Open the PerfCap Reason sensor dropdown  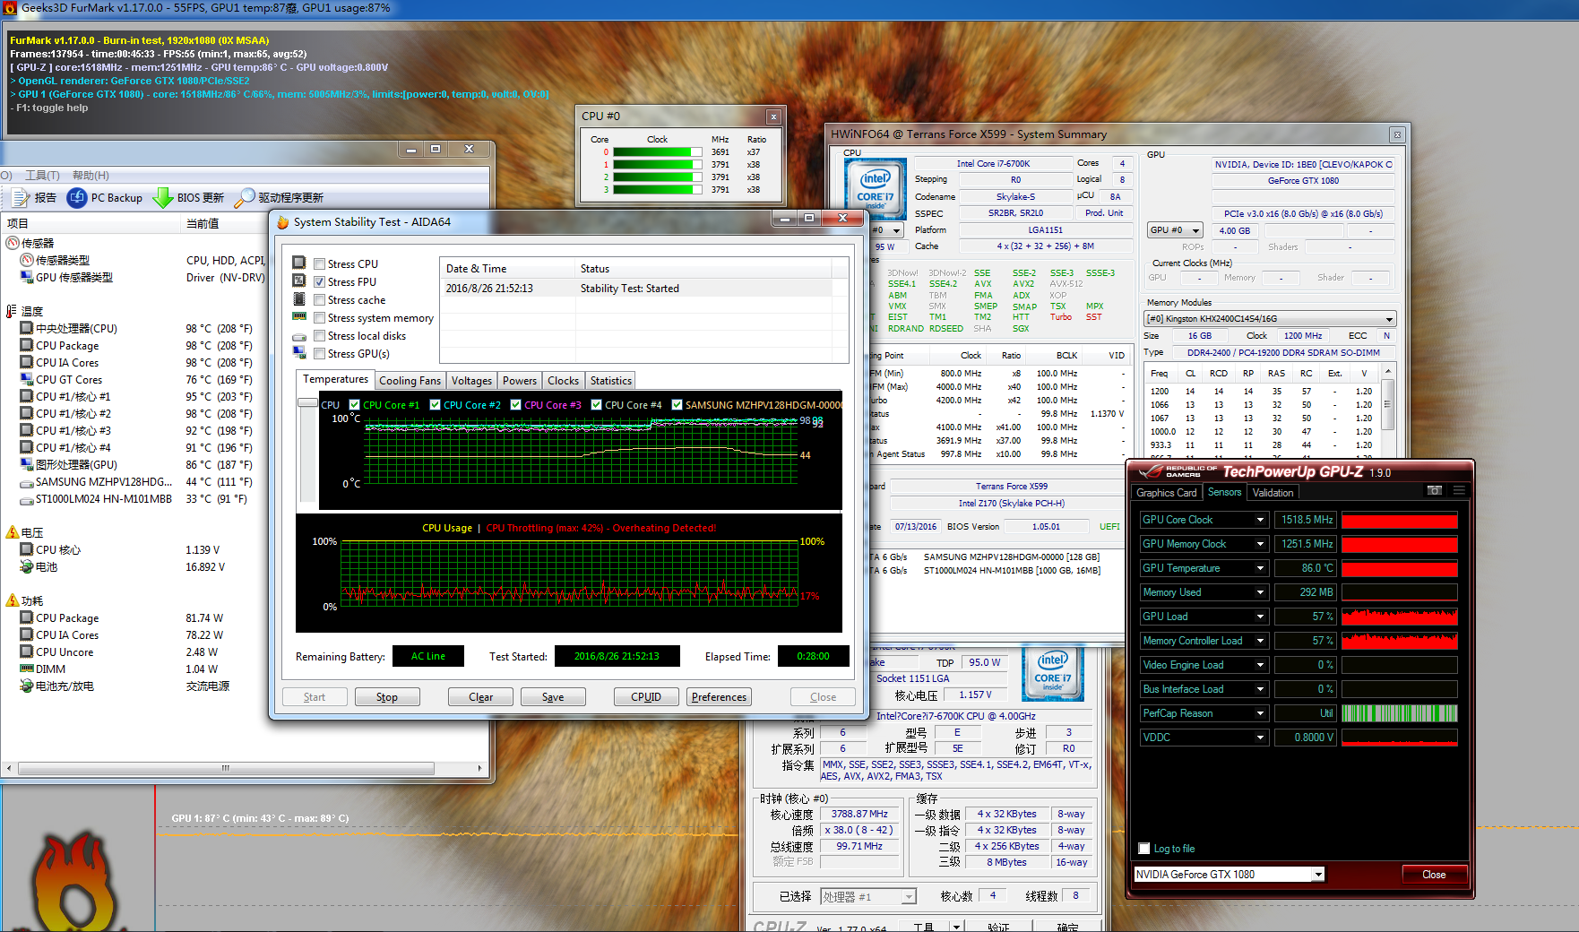(x=1260, y=713)
